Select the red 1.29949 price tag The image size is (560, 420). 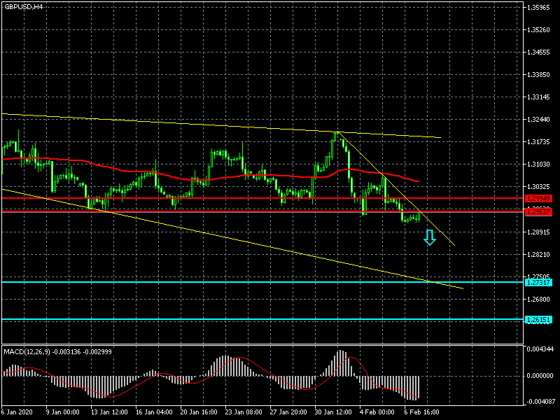(538, 199)
